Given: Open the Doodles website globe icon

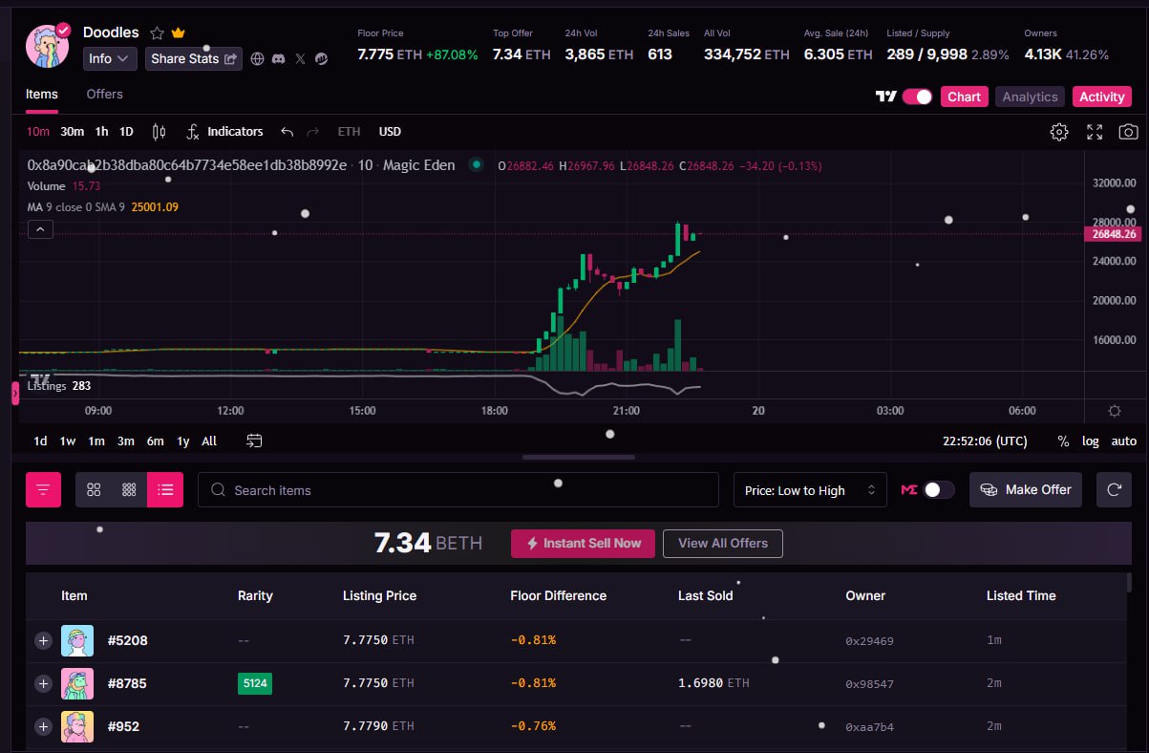Looking at the screenshot, I should (258, 59).
